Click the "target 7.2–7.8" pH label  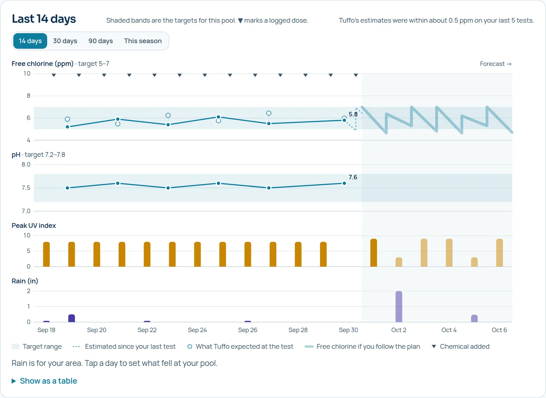pyautogui.click(x=45, y=155)
